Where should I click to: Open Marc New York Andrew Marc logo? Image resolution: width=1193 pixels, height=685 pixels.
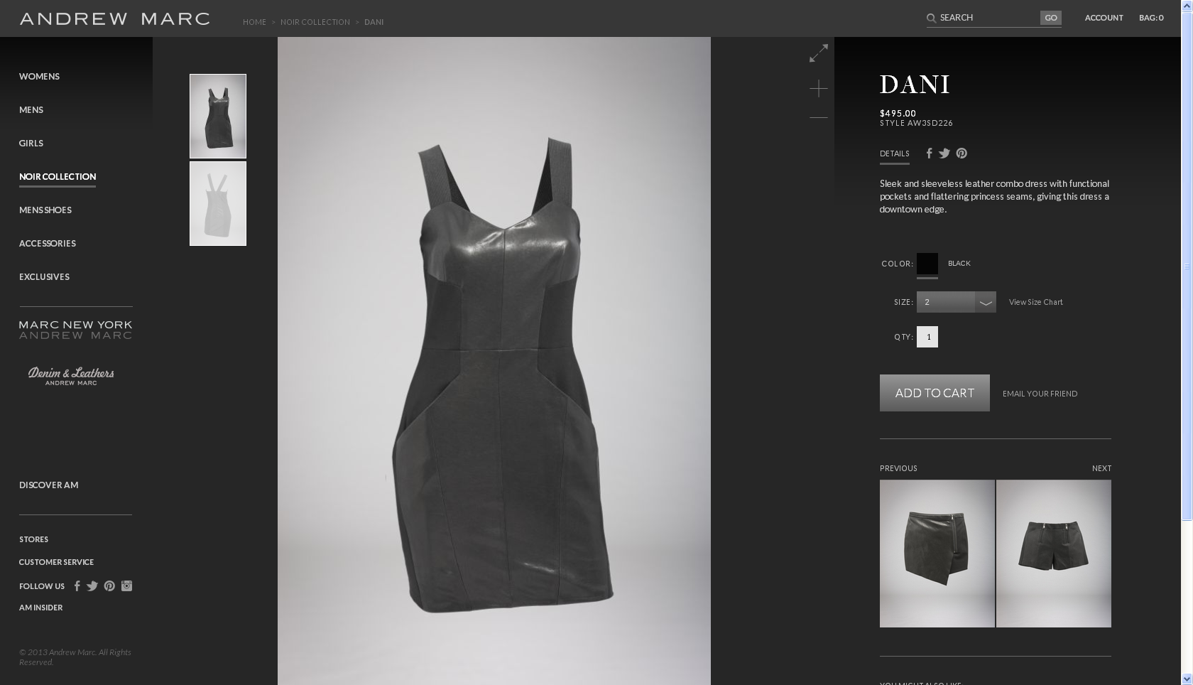coord(75,330)
